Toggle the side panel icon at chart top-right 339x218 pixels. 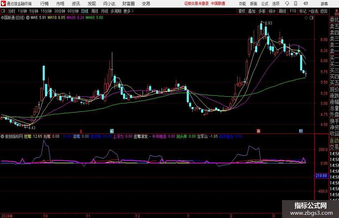point(311,18)
